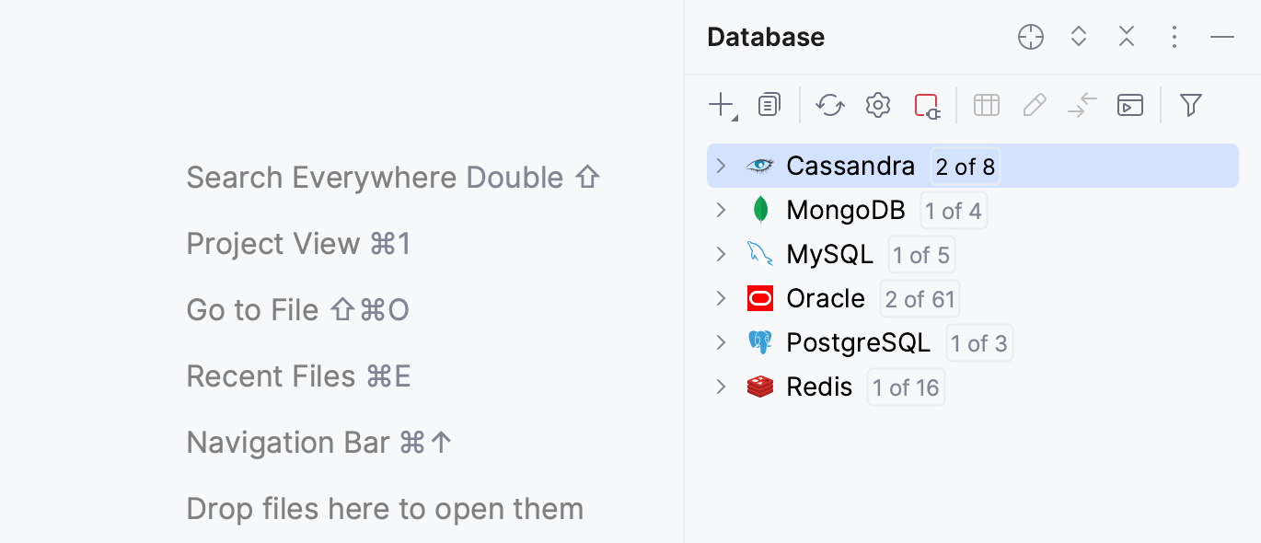Click the Duplicate data source icon
The image size is (1261, 543).
(769, 105)
